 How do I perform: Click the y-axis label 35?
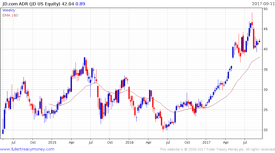266,69
